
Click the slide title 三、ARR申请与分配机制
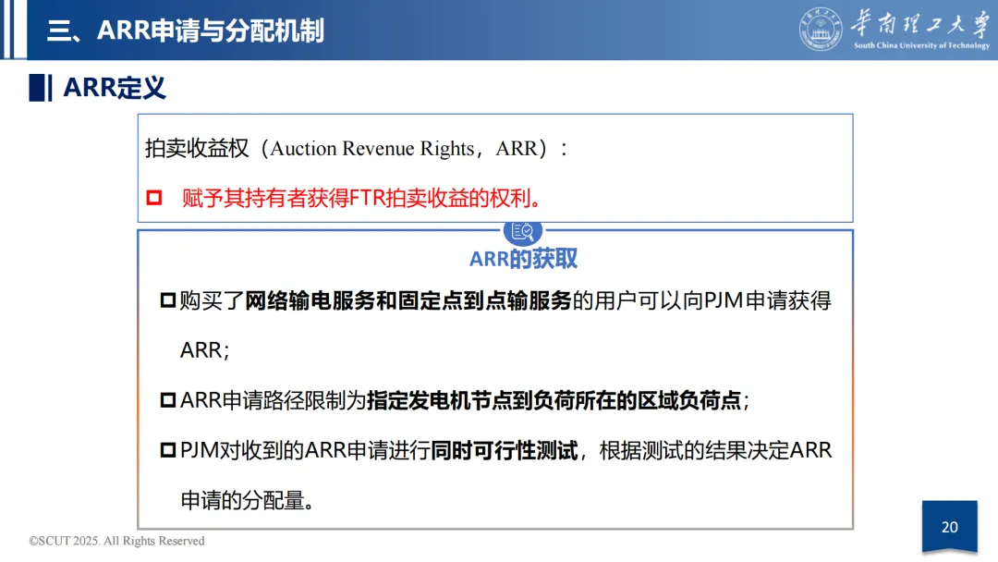(x=185, y=31)
